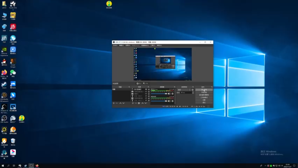Open the AlterMedia RECentral 4 shortcut
Image resolution: width=298 pixels, height=168 pixels.
click(x=4, y=97)
